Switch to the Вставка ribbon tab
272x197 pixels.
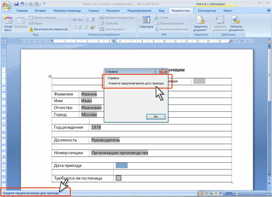coord(40,11)
